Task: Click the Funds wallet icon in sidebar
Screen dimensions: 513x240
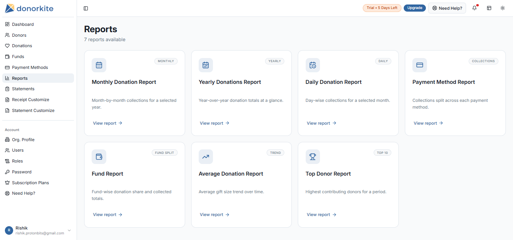Action: (x=7, y=57)
